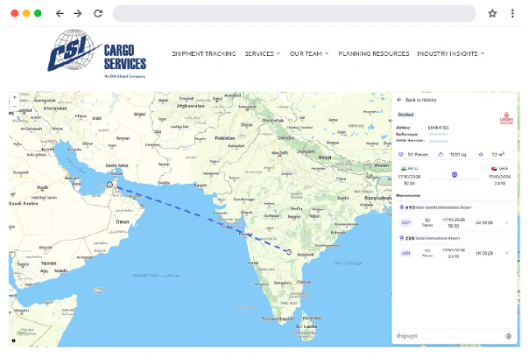Open the Industry Insights menu
529x364 pixels.
click(448, 53)
